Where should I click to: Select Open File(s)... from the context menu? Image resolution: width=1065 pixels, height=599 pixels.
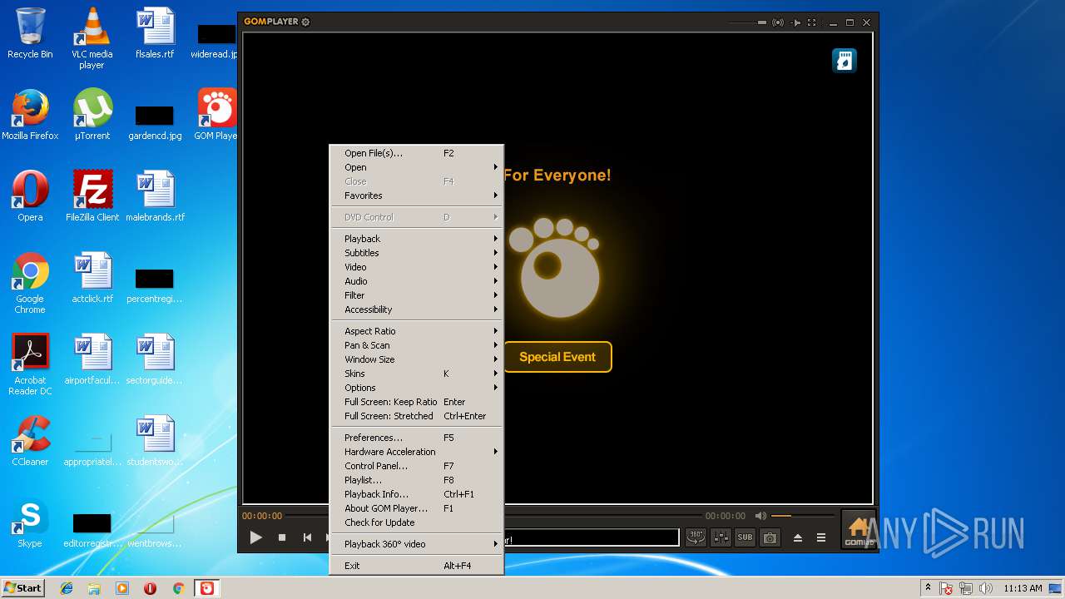coord(417,153)
